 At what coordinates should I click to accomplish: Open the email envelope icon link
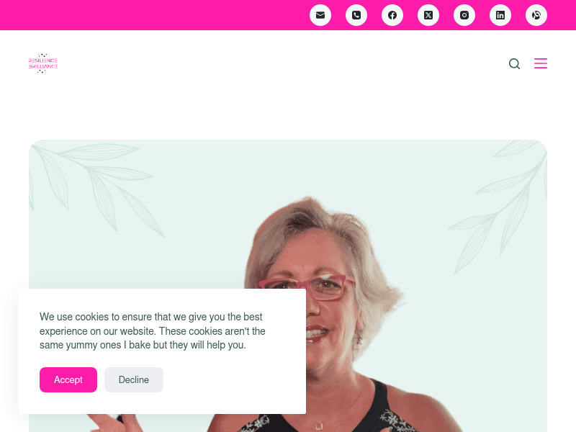320,15
